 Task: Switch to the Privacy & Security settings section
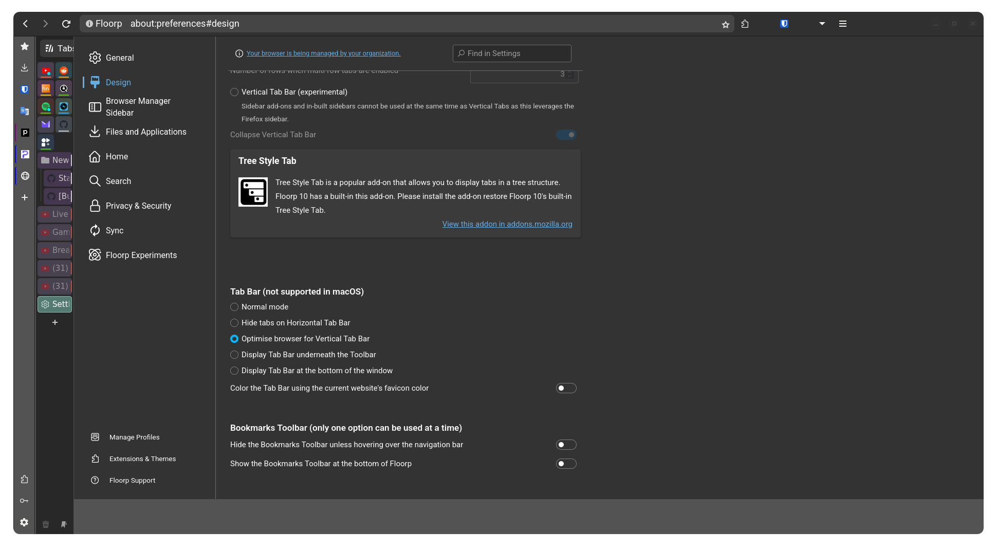138,206
